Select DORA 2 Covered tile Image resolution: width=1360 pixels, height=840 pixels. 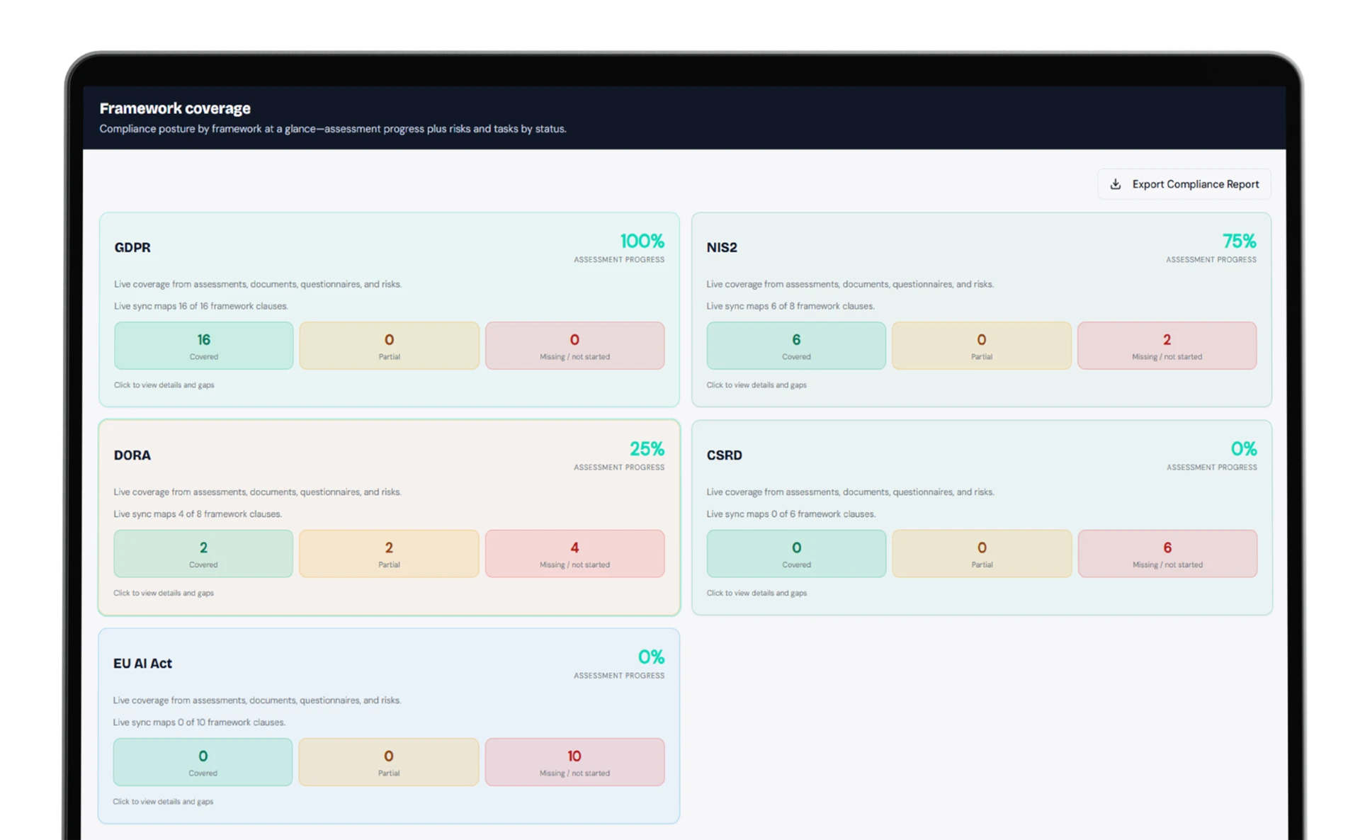click(x=203, y=553)
